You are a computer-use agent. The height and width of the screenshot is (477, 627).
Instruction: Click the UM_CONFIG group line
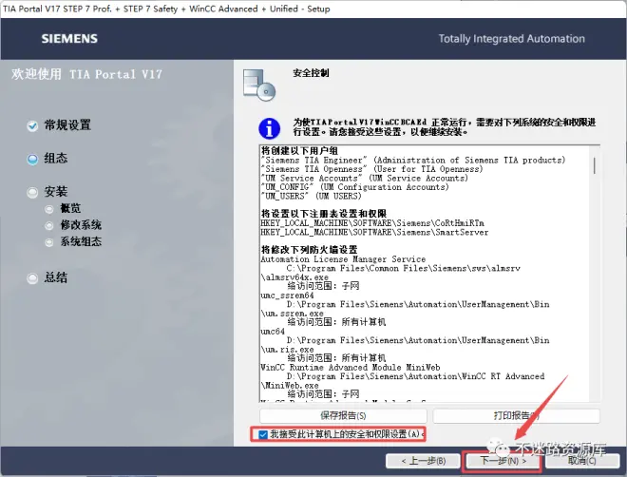354,187
